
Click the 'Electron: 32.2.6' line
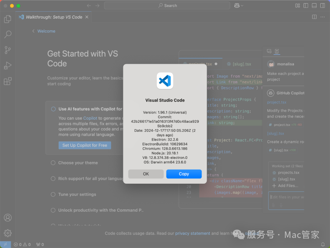[165, 140]
